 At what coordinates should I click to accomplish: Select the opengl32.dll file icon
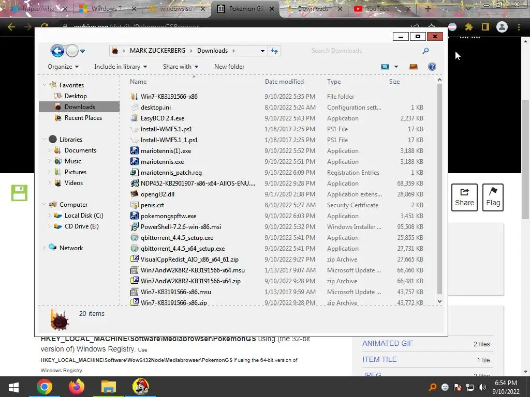135,194
